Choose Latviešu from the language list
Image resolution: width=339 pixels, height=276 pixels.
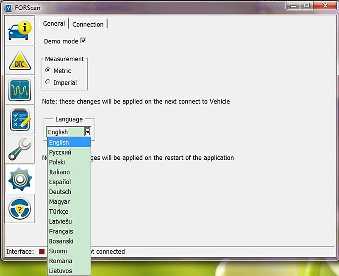pos(69,221)
